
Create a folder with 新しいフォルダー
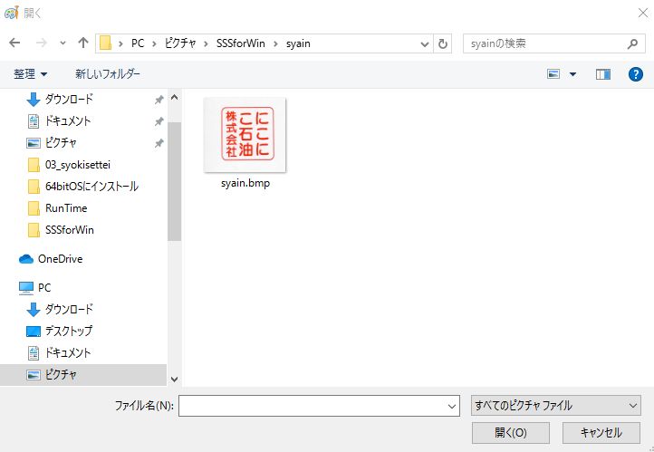pos(108,74)
